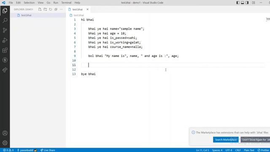The height and width of the screenshot is (152, 270).
Task: Change indentation via Spaces: 4
Action: click(217, 150)
